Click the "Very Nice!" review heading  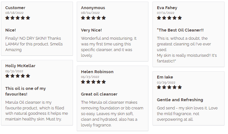pyautogui.click(x=91, y=30)
